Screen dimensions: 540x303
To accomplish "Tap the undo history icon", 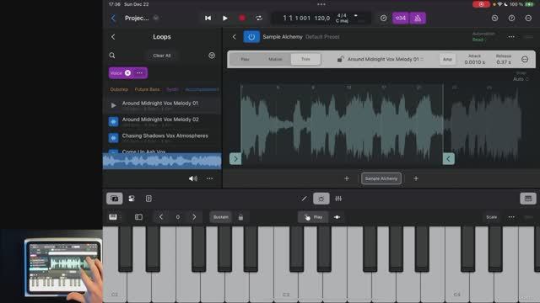I will tap(494, 18).
